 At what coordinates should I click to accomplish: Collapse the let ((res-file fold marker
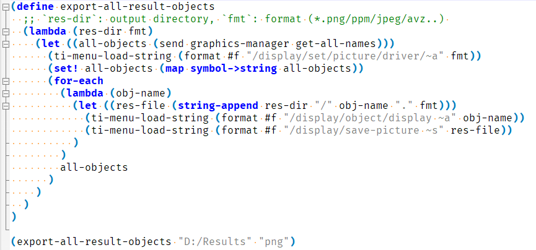6,106
